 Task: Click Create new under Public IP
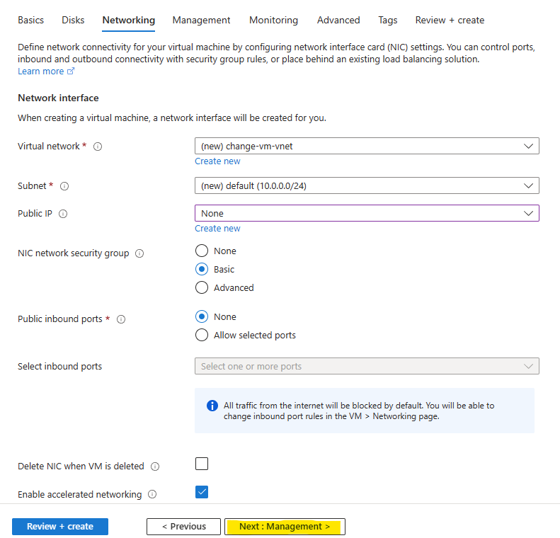pos(217,229)
